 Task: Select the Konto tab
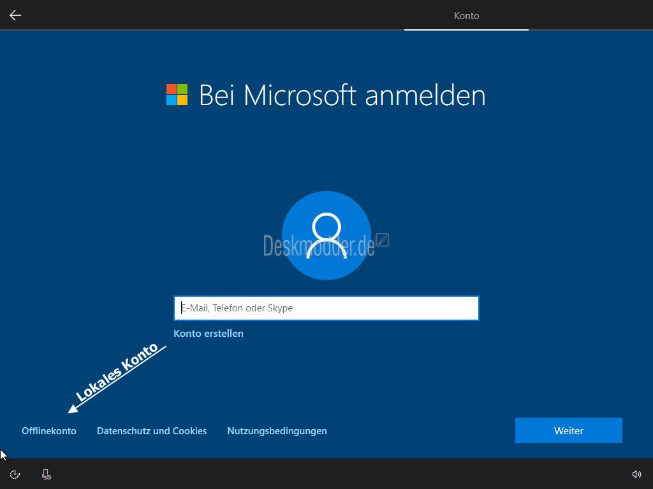click(466, 16)
